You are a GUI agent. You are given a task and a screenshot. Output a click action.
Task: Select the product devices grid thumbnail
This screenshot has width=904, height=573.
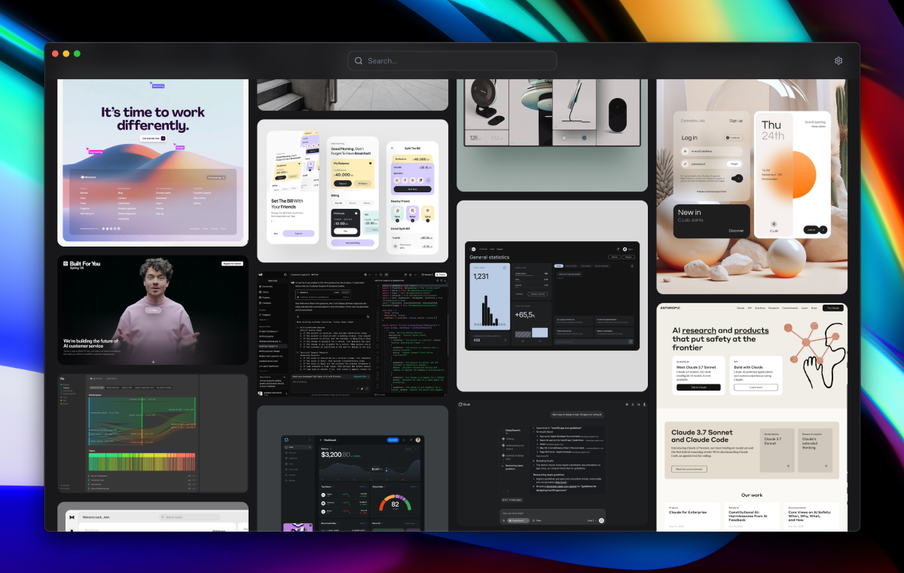tap(552, 136)
